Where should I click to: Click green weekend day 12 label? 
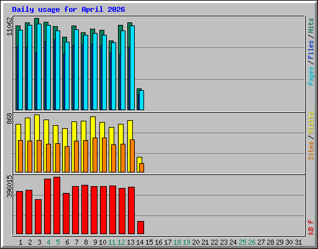121,242
